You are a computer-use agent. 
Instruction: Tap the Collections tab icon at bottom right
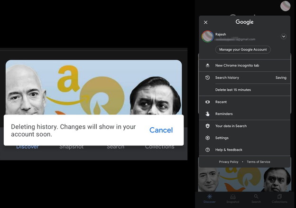click(x=279, y=197)
